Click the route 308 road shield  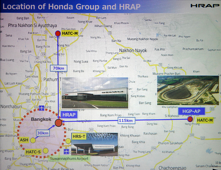tap(43, 54)
